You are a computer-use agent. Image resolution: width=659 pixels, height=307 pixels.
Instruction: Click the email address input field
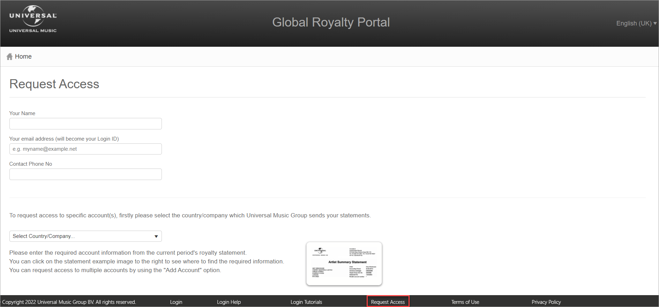coord(85,149)
